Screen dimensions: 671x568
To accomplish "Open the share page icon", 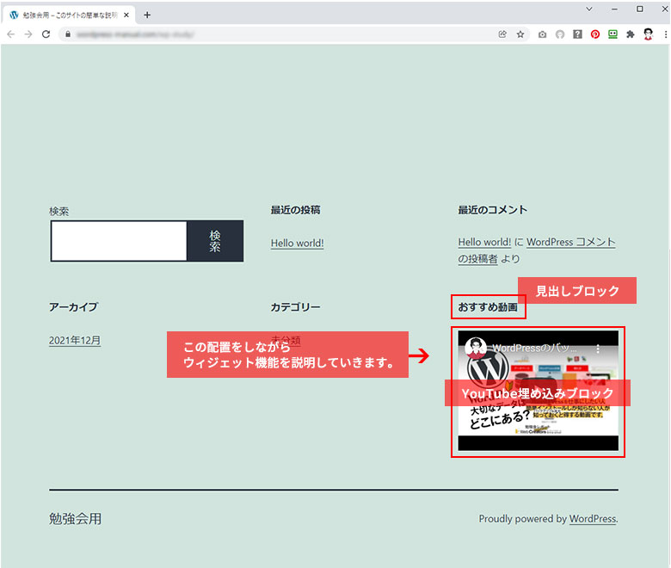I will pos(502,34).
